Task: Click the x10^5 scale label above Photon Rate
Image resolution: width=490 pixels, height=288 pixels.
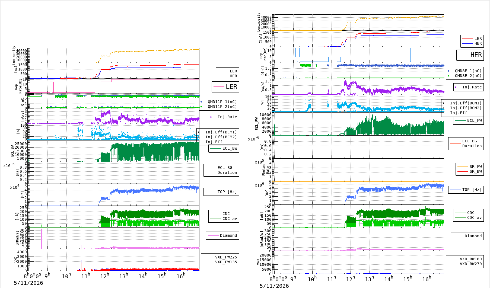Action: (259, 162)
